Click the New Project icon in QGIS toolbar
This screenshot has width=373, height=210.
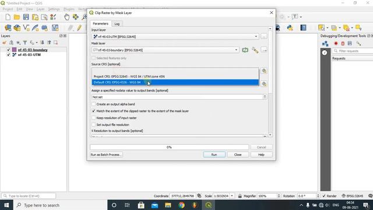[x=8, y=17]
